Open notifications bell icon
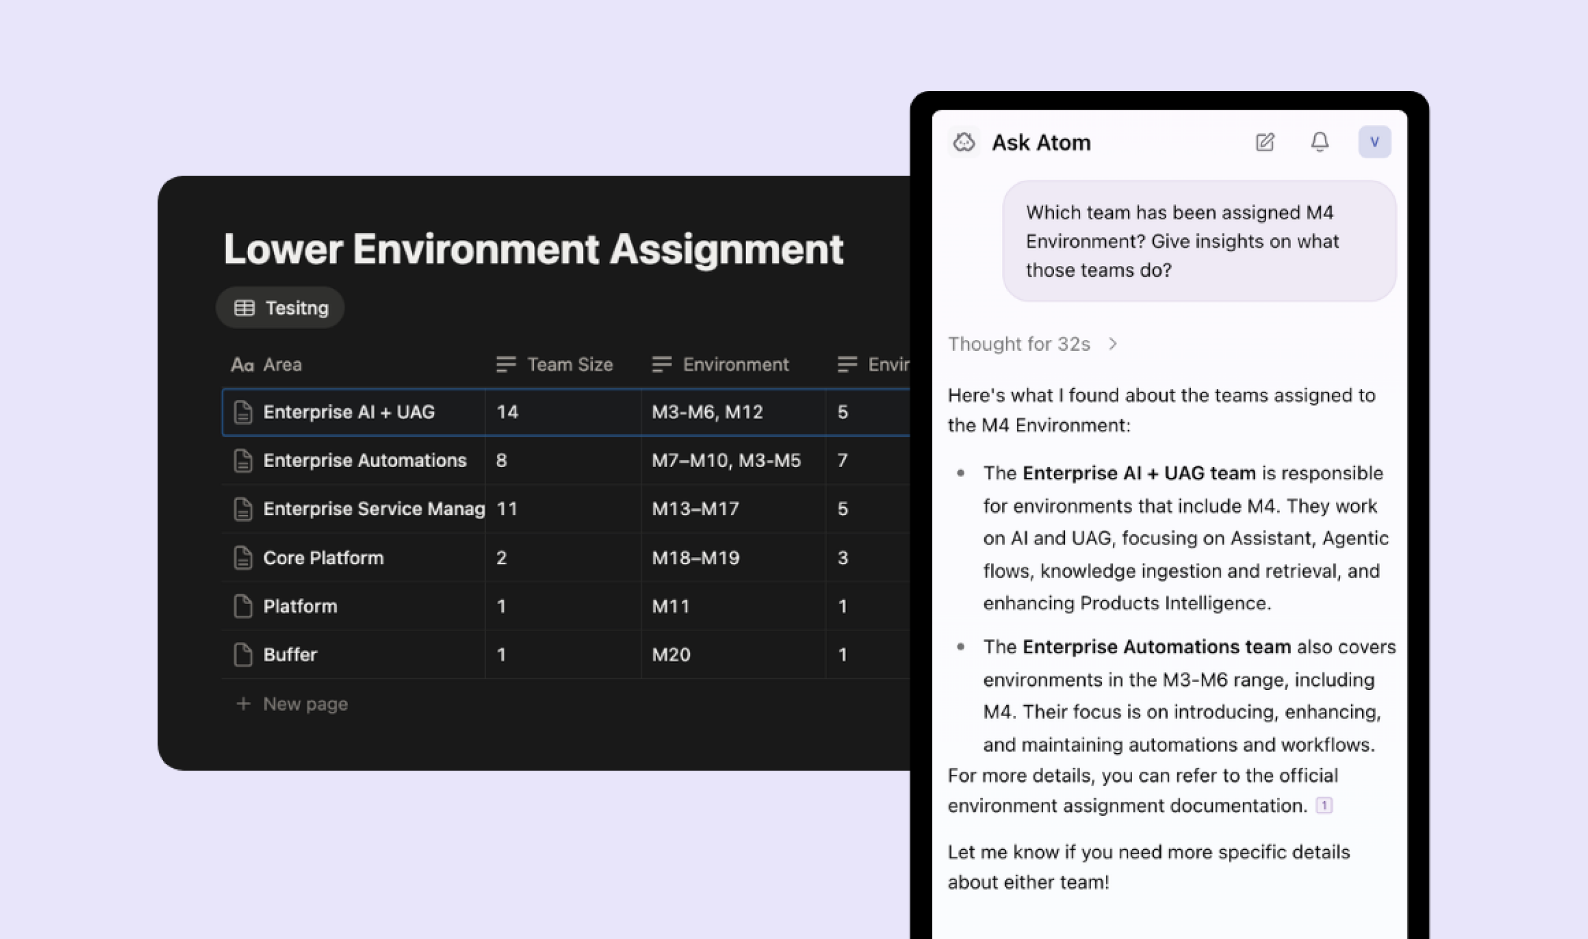Screen dimensions: 1588x939 point(1319,142)
